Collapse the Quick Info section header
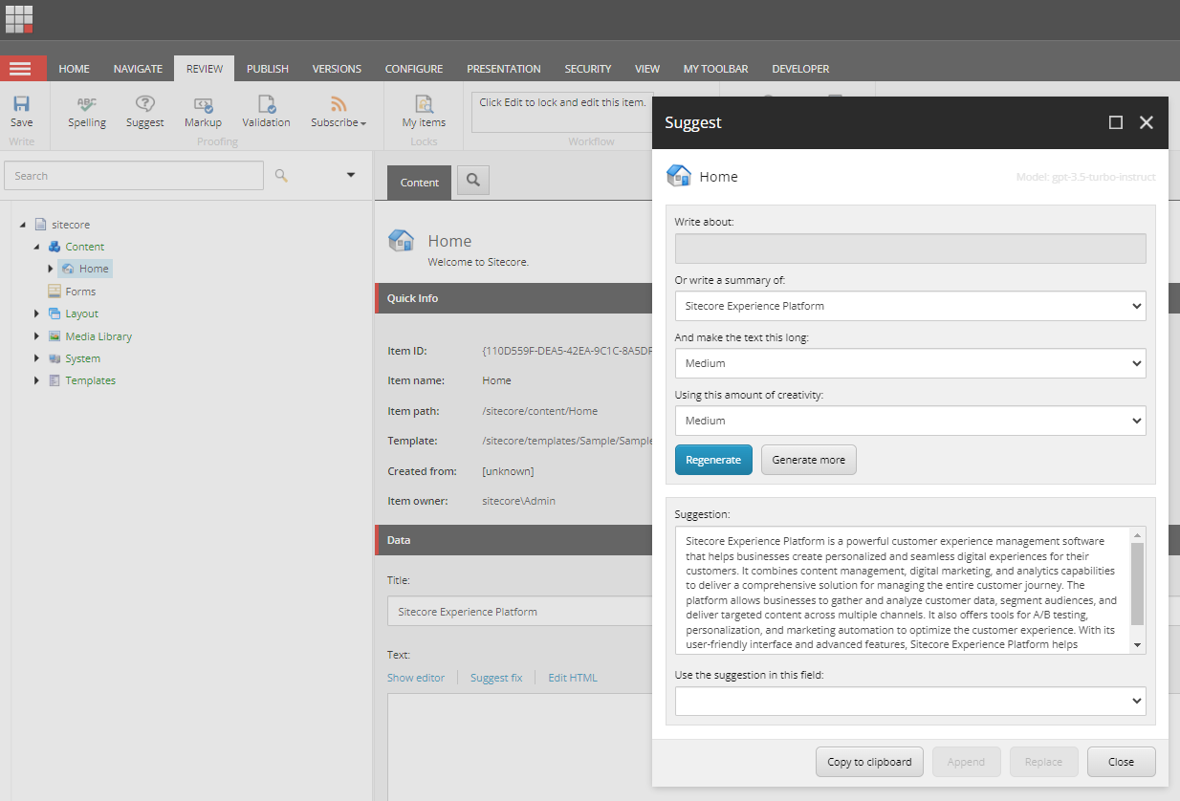 [x=514, y=298]
